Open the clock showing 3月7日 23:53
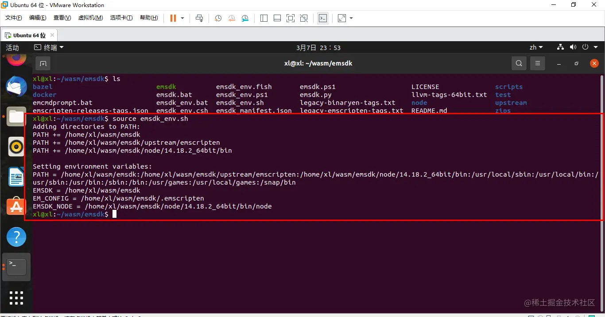This screenshot has width=605, height=317. pos(318,47)
